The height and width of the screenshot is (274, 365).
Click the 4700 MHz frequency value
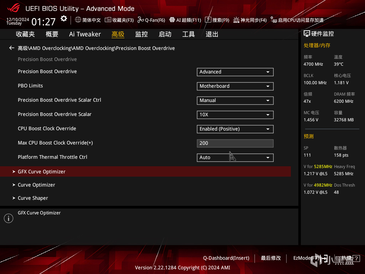313,64
